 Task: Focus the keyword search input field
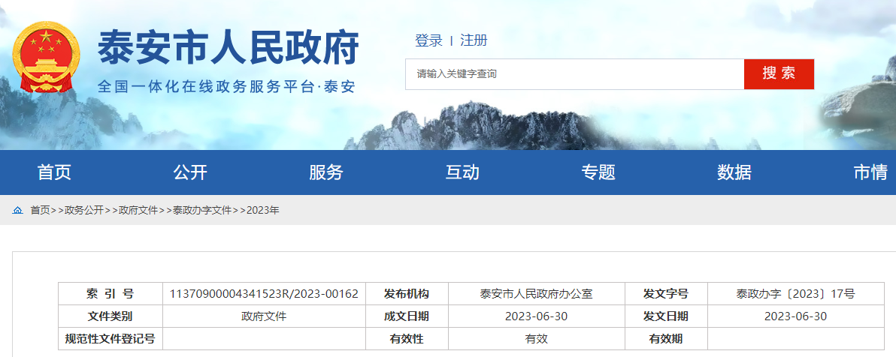(x=574, y=74)
